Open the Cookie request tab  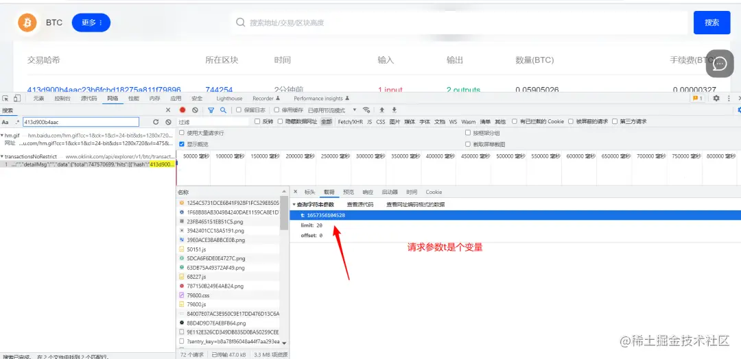[434, 192]
